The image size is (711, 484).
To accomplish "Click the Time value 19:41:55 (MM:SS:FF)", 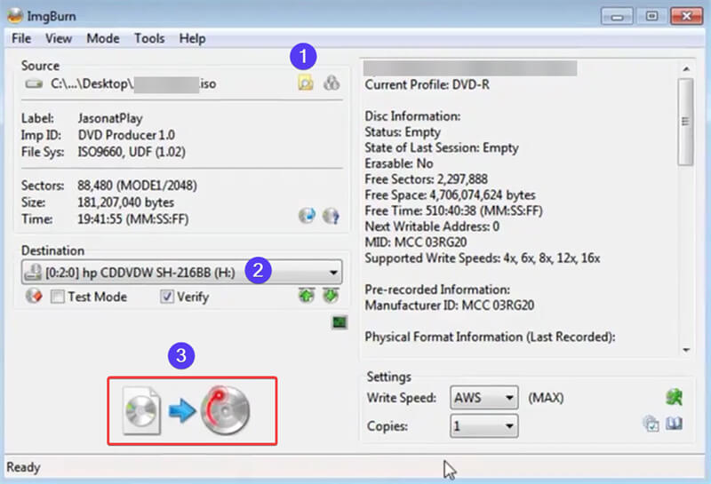I will (x=132, y=218).
